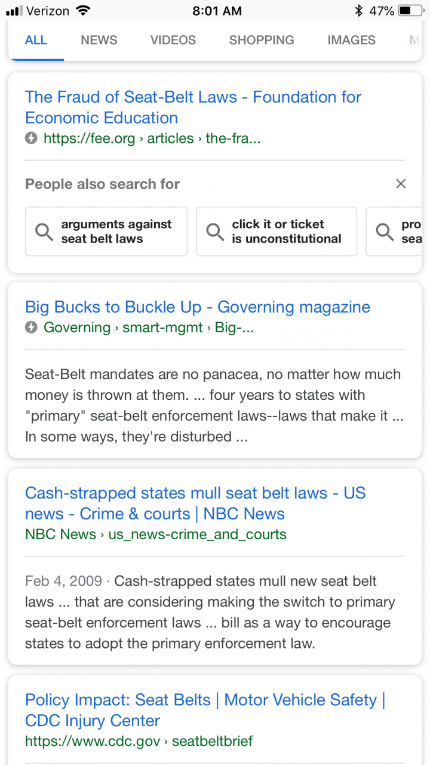Open the SHOPPING results tab

(262, 40)
